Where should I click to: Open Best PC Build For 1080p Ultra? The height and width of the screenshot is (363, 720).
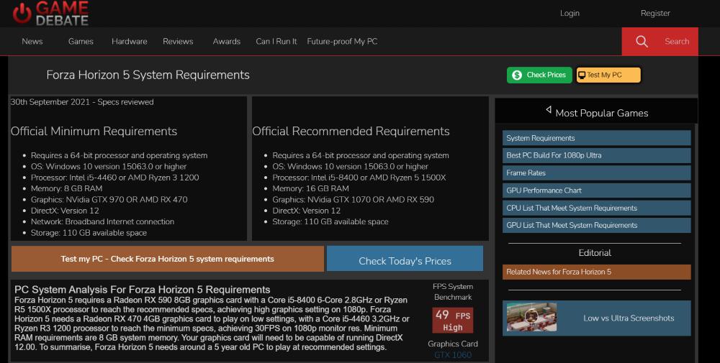click(x=596, y=155)
